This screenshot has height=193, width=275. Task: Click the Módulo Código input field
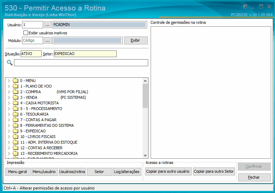[33, 41]
